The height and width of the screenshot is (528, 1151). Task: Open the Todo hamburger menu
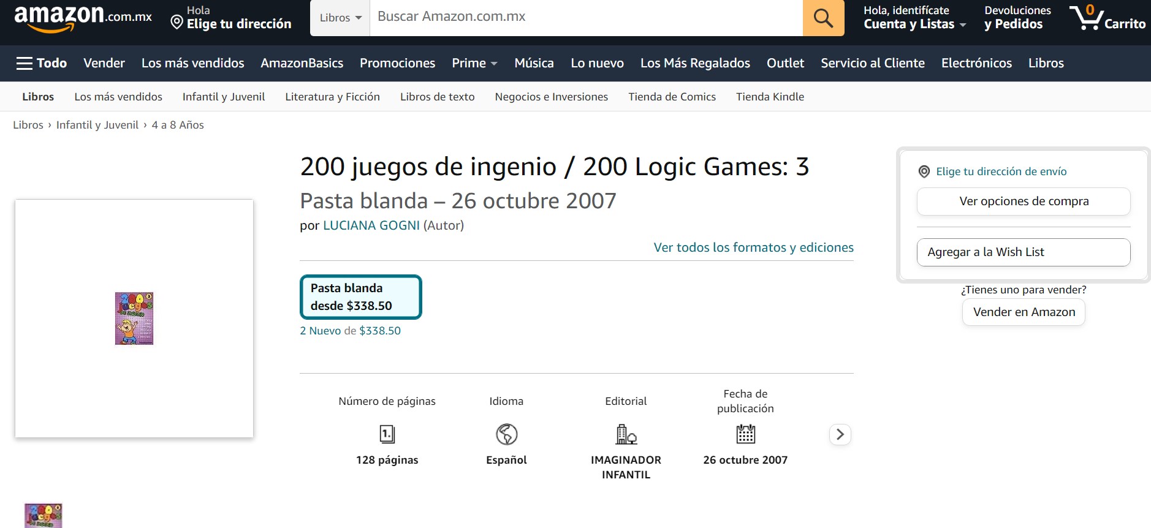click(42, 63)
